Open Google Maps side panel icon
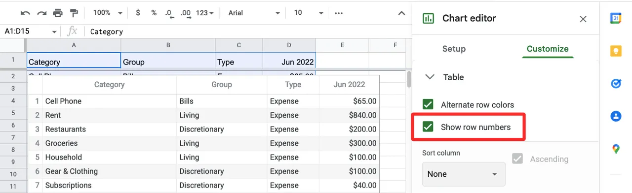The width and height of the screenshot is (632, 193). coord(616,149)
